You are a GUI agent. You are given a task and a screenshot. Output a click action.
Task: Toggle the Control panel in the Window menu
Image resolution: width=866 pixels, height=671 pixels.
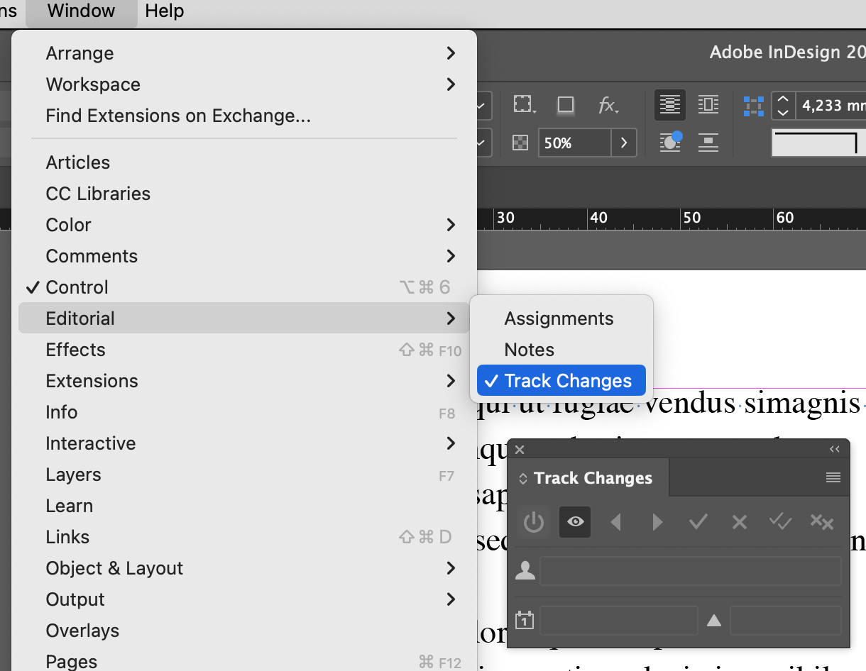click(x=77, y=287)
